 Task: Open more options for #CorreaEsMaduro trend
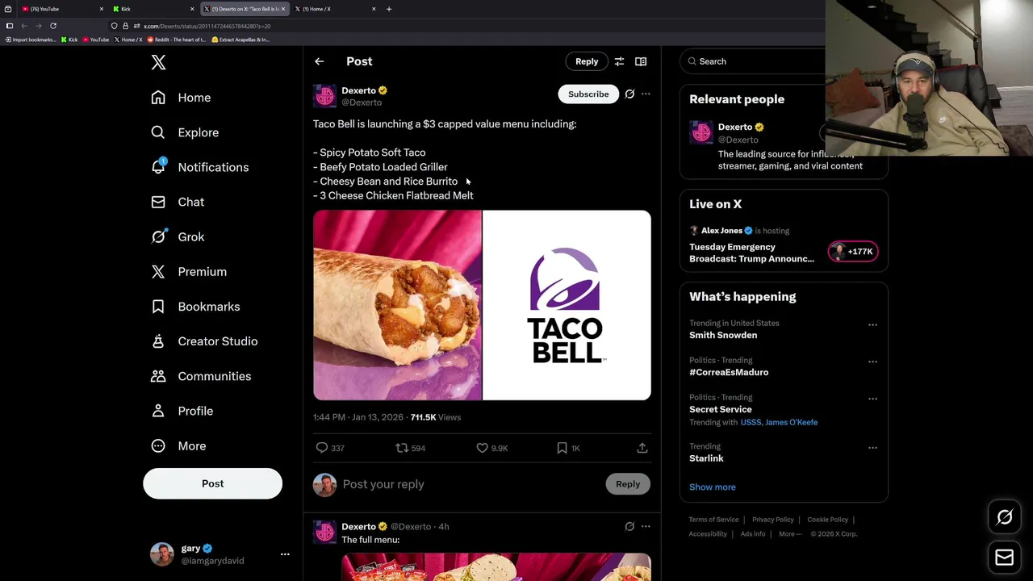pos(872,362)
